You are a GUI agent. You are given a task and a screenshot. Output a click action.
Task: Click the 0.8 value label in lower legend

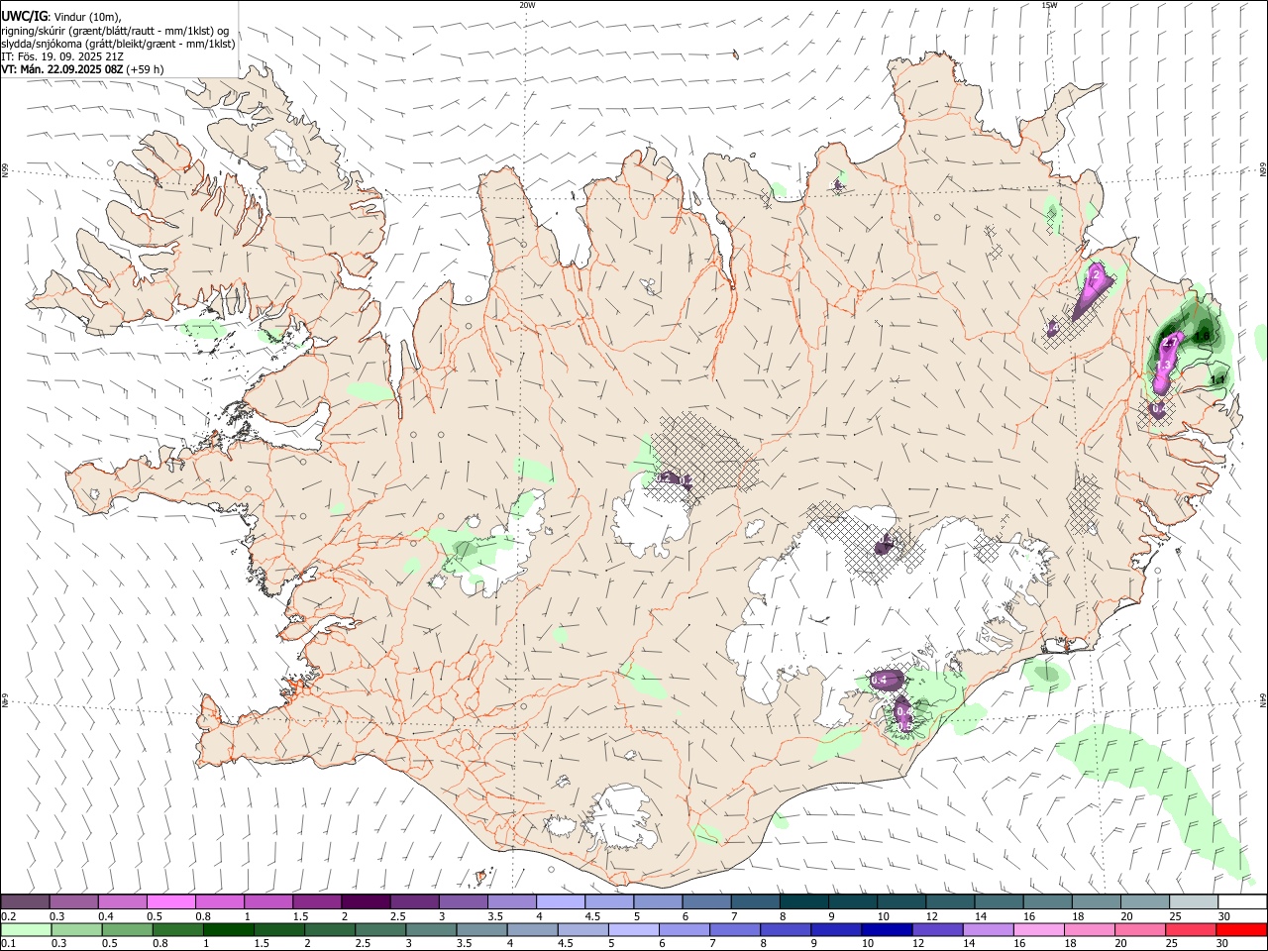point(160,943)
